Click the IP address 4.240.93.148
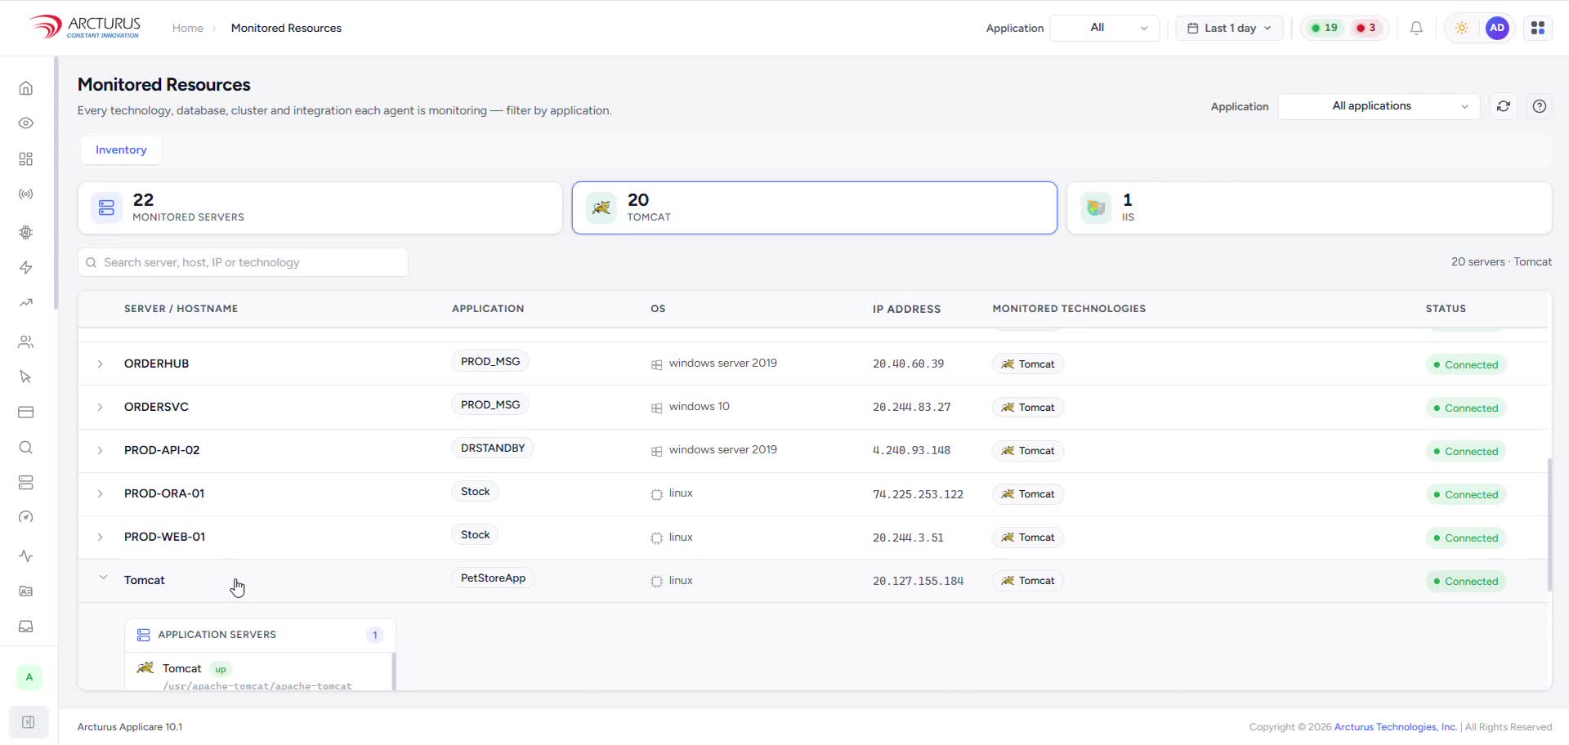Screen dimensions: 1569x745 911,450
